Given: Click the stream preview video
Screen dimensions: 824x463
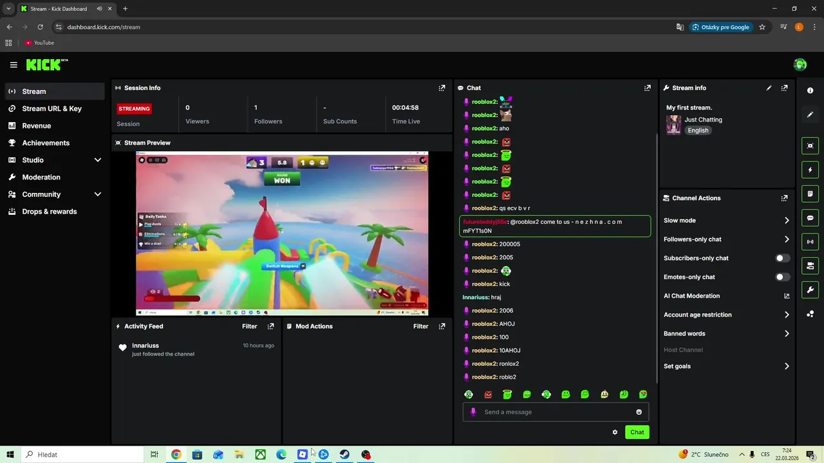Looking at the screenshot, I should [x=282, y=233].
